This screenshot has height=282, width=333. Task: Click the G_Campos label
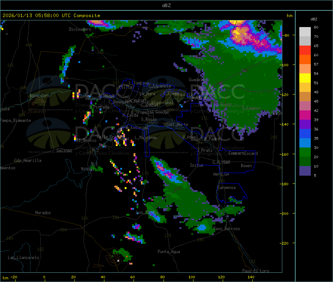coord(251,108)
